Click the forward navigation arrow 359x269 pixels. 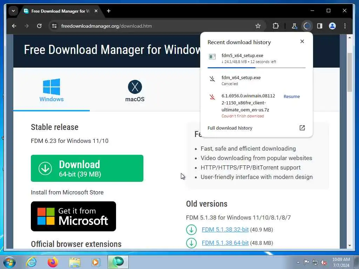(x=27, y=26)
